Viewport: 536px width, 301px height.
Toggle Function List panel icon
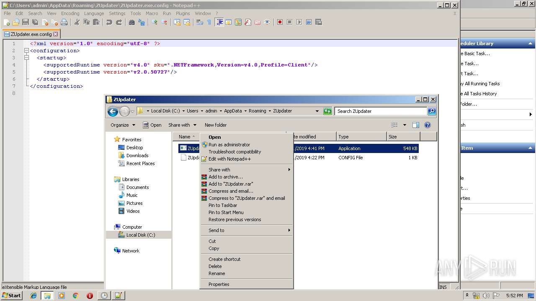[x=247, y=22]
